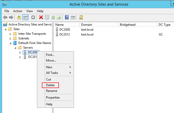Click the Export List toolbar icon
The width and height of the screenshot is (174, 113).
point(59,17)
